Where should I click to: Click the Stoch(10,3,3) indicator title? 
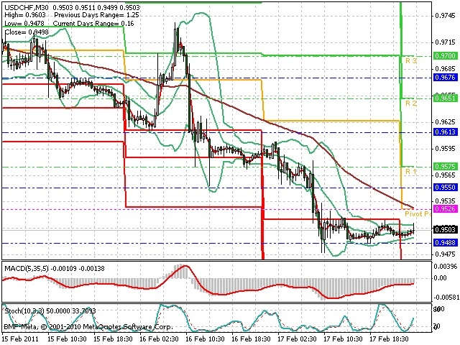24,310
